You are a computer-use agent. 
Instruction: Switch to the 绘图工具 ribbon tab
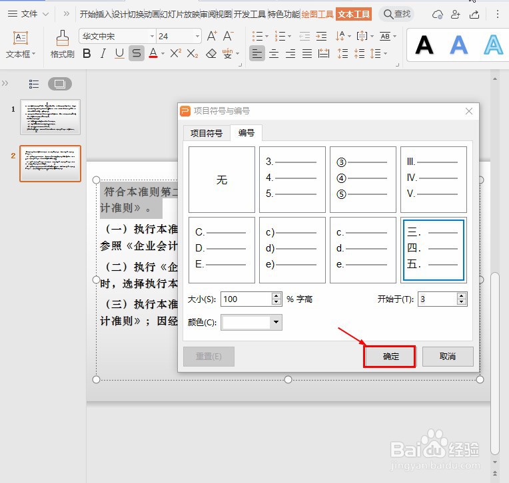[318, 14]
